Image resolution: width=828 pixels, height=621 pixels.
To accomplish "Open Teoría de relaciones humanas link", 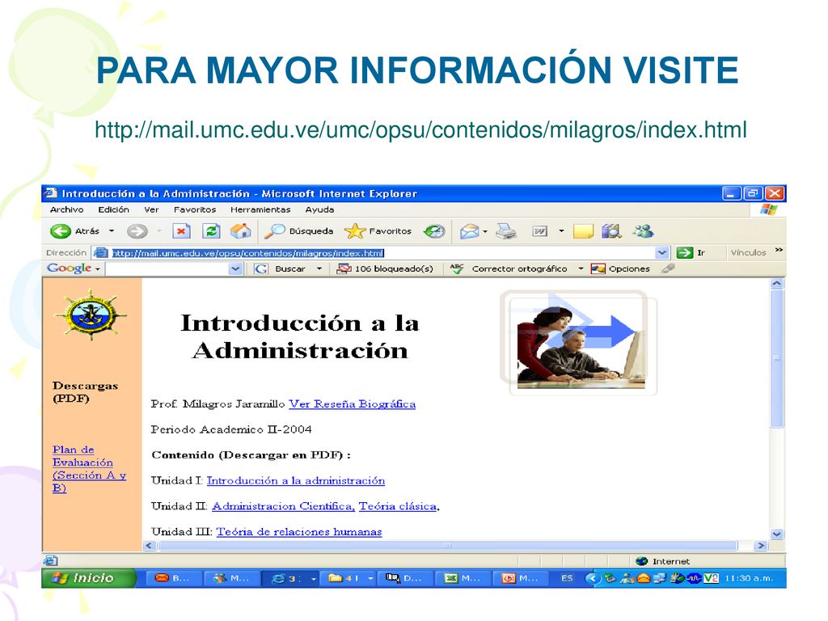I will coord(299,532).
